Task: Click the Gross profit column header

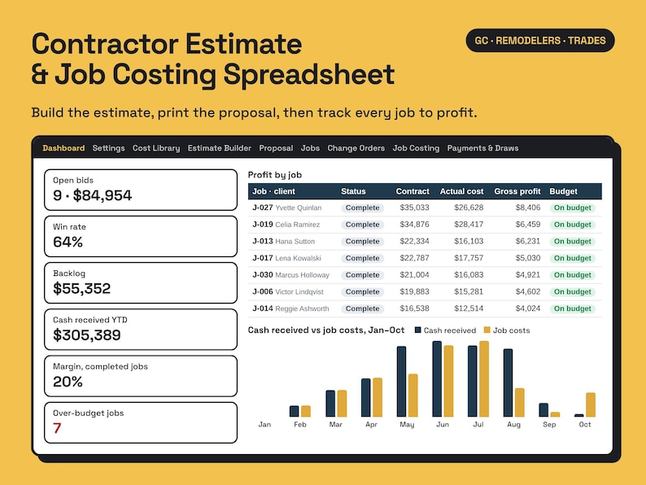Action: click(517, 191)
